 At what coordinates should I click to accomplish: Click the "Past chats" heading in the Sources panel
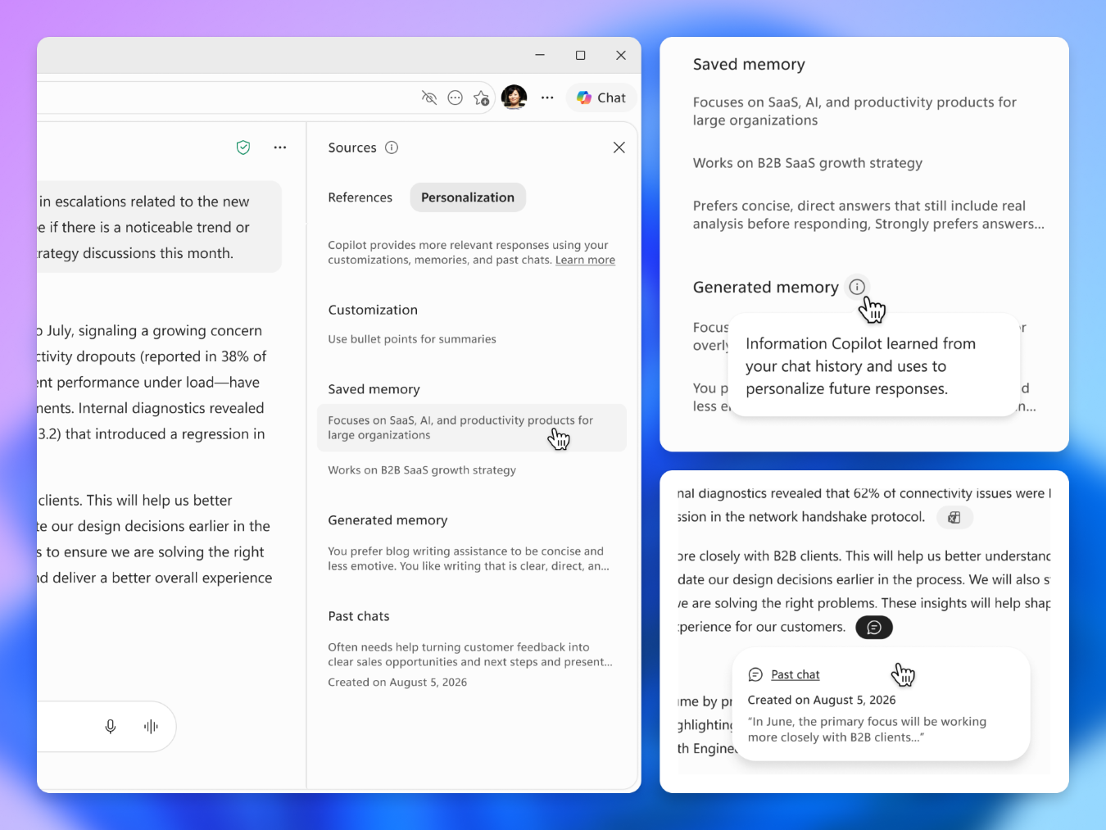click(x=359, y=616)
